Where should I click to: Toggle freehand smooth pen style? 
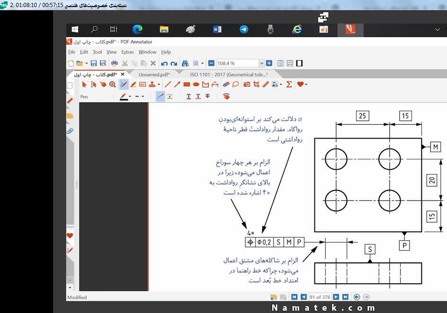tap(161, 96)
